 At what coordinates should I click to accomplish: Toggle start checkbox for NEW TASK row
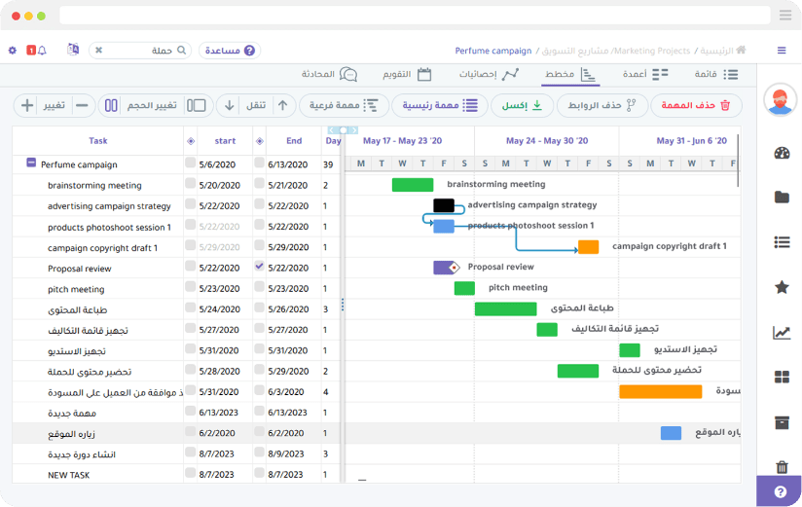click(x=190, y=473)
